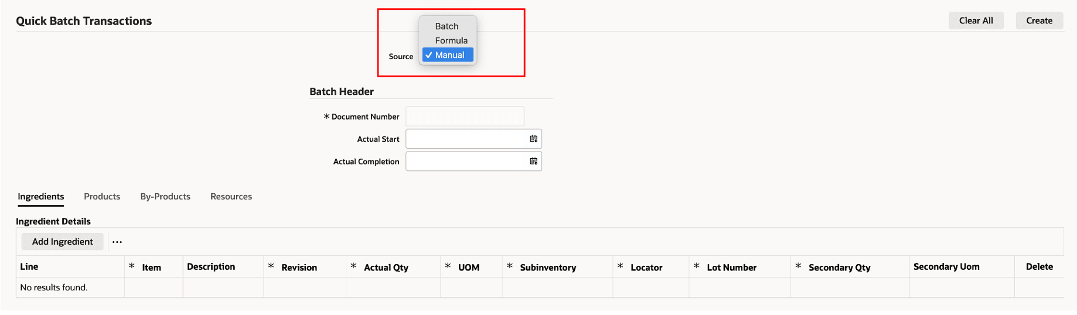
Task: Switch to the Ingredients tab
Action: click(x=41, y=197)
